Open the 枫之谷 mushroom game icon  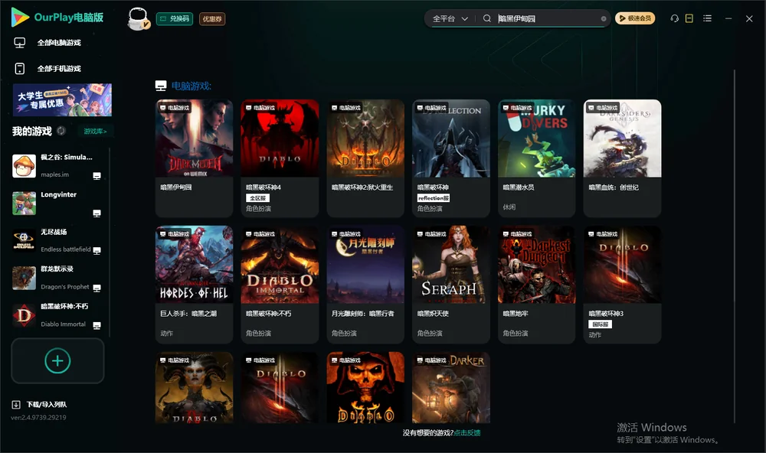[x=24, y=166]
